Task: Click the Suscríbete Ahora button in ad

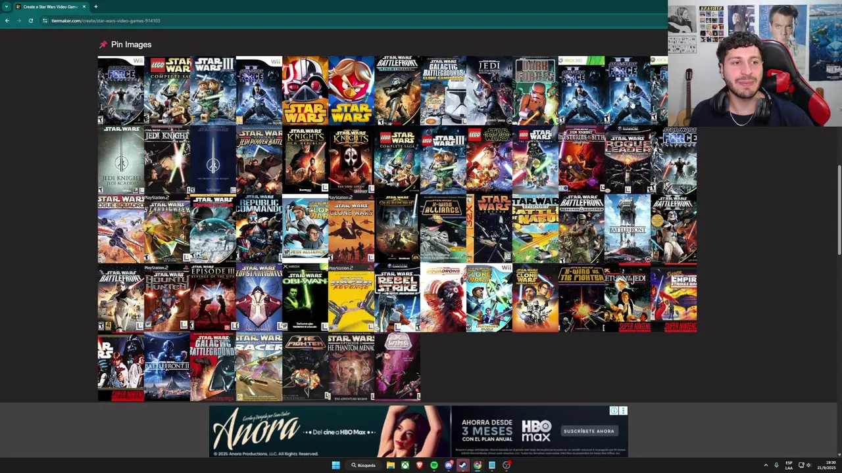Action: (589, 431)
